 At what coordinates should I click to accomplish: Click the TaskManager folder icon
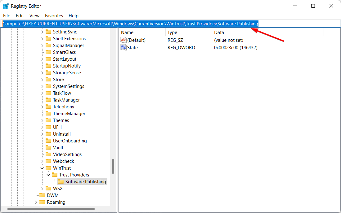[48, 100]
